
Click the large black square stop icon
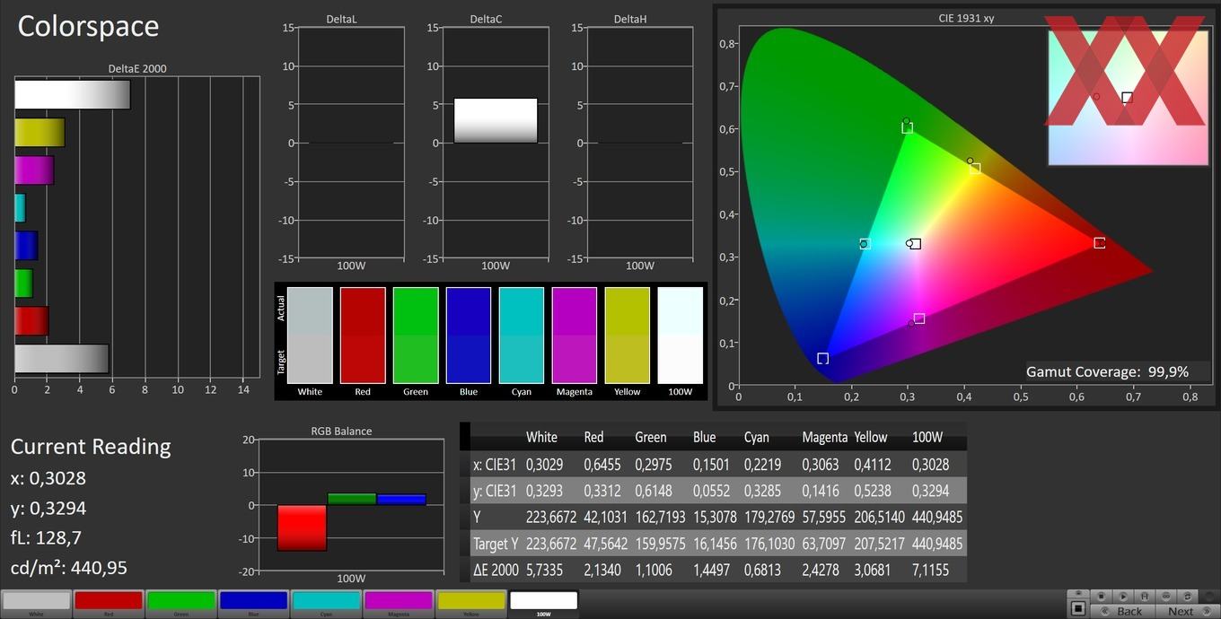point(1078,608)
